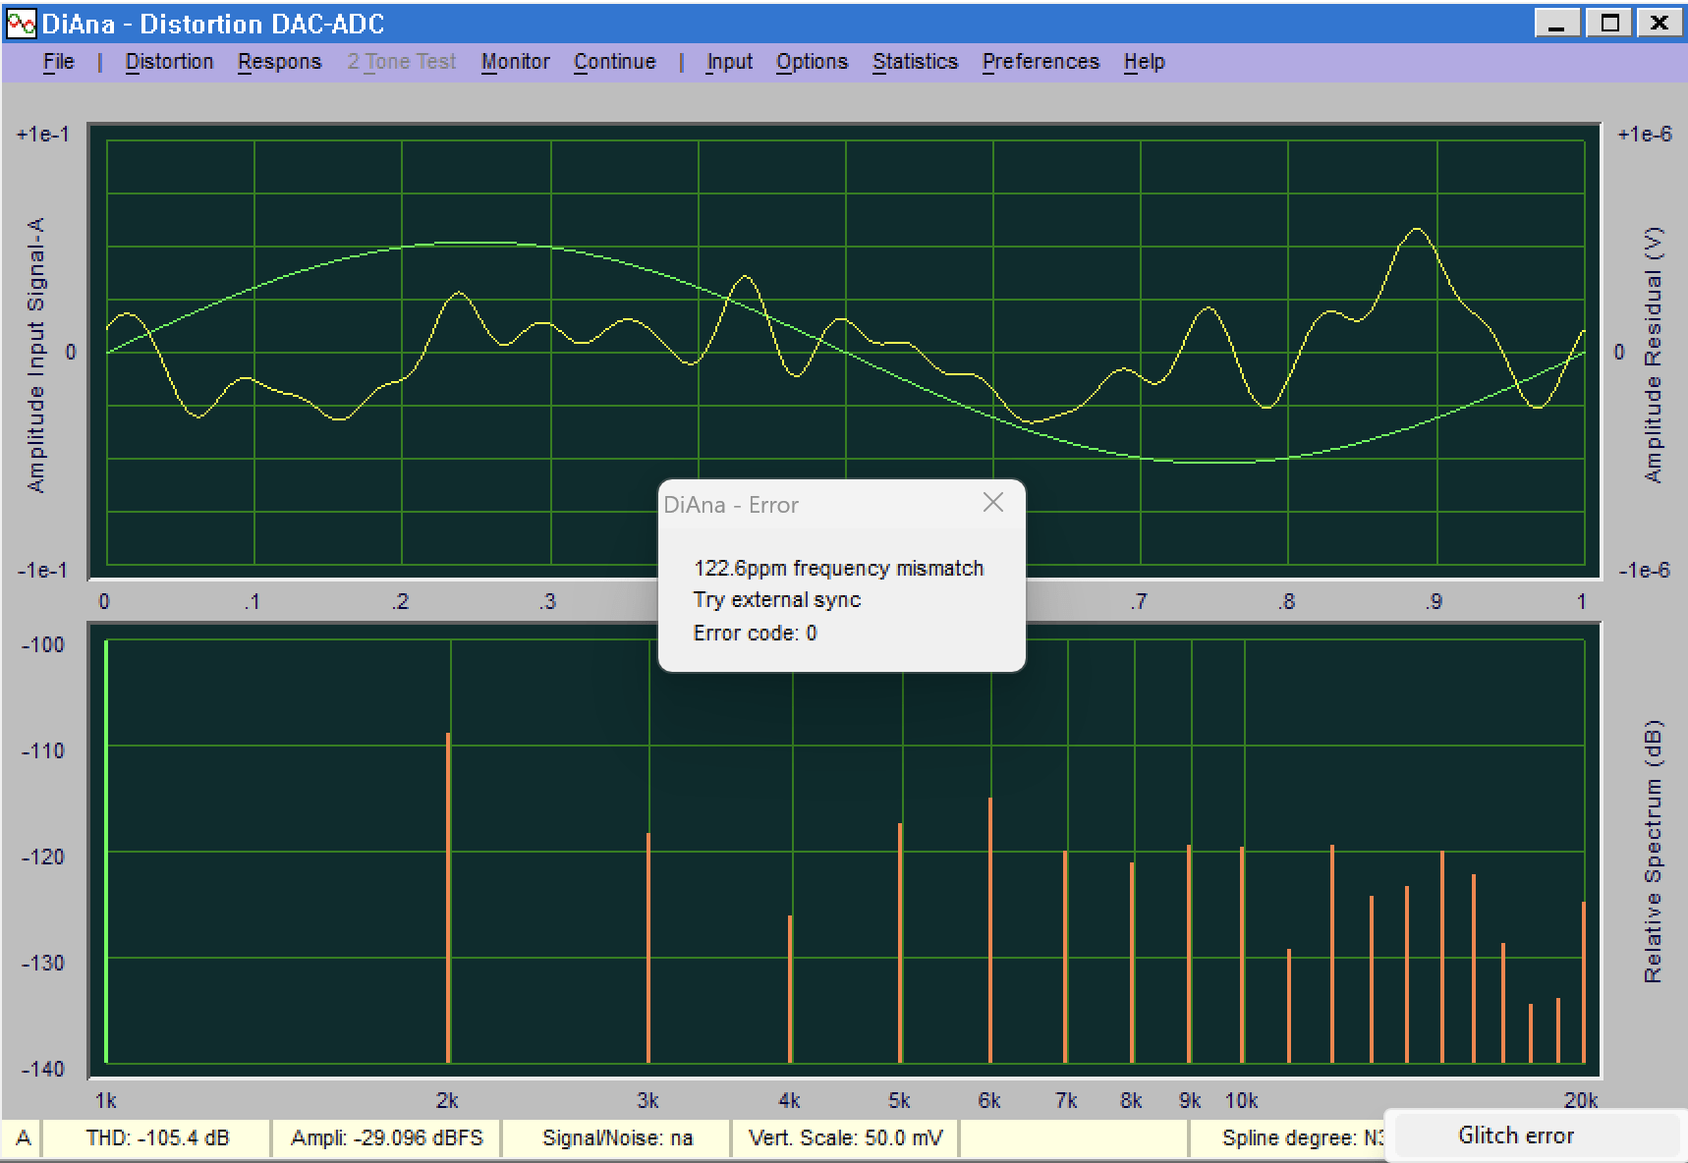Open the Distortion menu
Image resolution: width=1688 pixels, height=1163 pixels.
pyautogui.click(x=169, y=62)
